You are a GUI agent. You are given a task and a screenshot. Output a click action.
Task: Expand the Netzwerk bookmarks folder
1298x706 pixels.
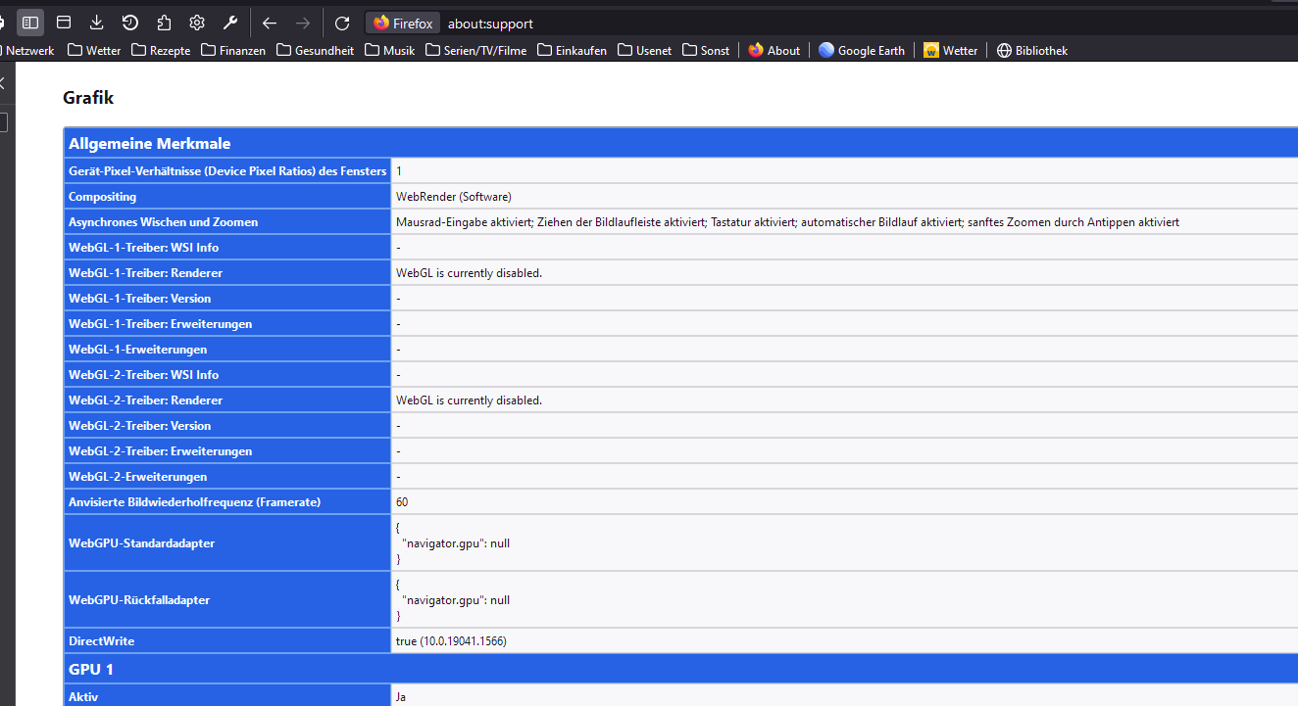pyautogui.click(x=27, y=50)
